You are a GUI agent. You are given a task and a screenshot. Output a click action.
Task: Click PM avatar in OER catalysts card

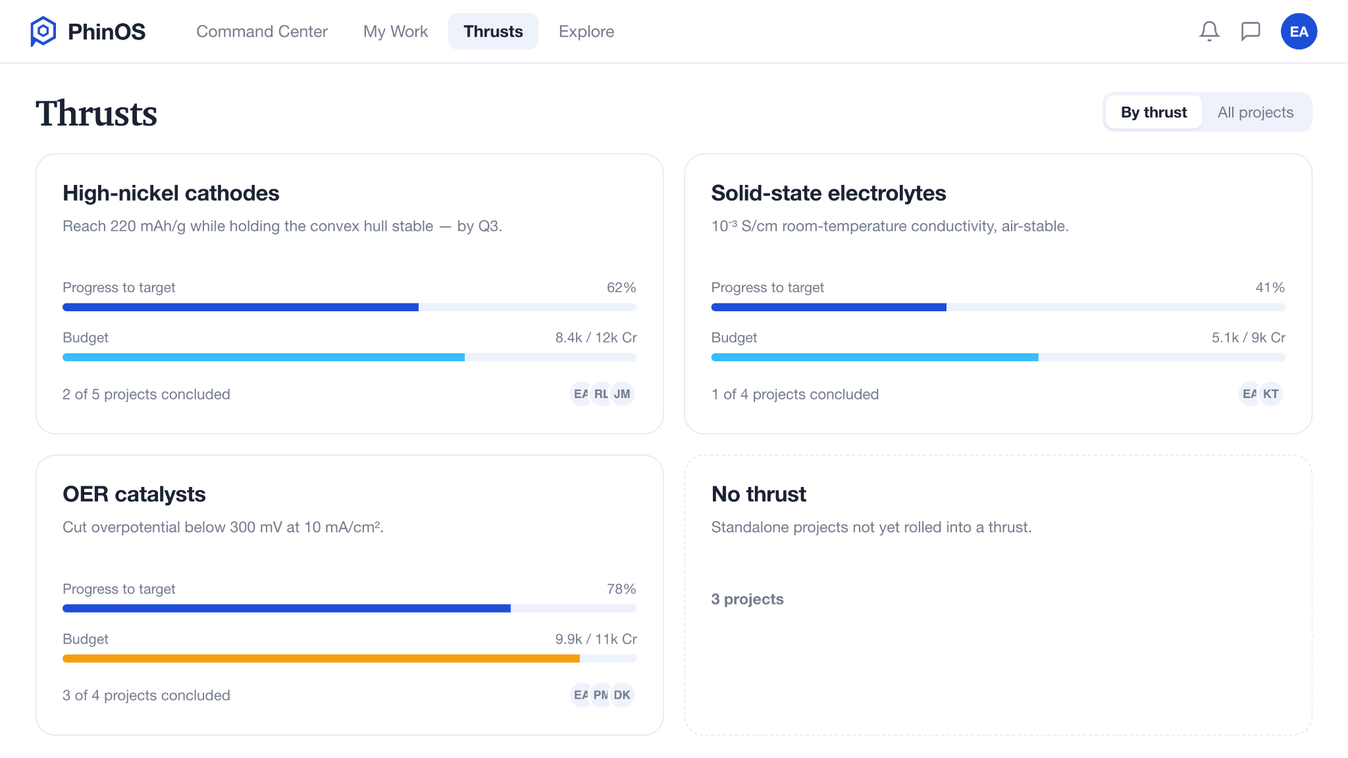[602, 695]
